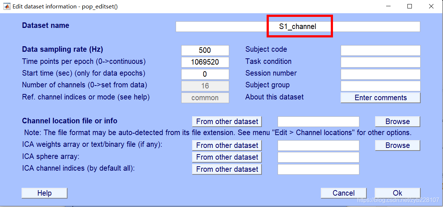Click From other dataset for ICA sphere

coord(227,157)
